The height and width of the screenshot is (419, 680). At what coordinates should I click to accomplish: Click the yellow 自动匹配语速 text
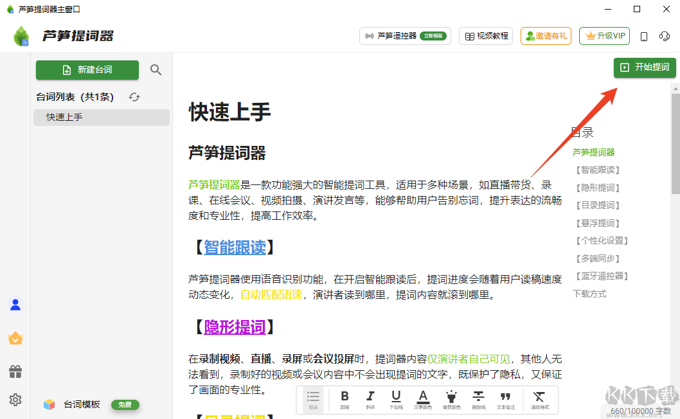(271, 295)
